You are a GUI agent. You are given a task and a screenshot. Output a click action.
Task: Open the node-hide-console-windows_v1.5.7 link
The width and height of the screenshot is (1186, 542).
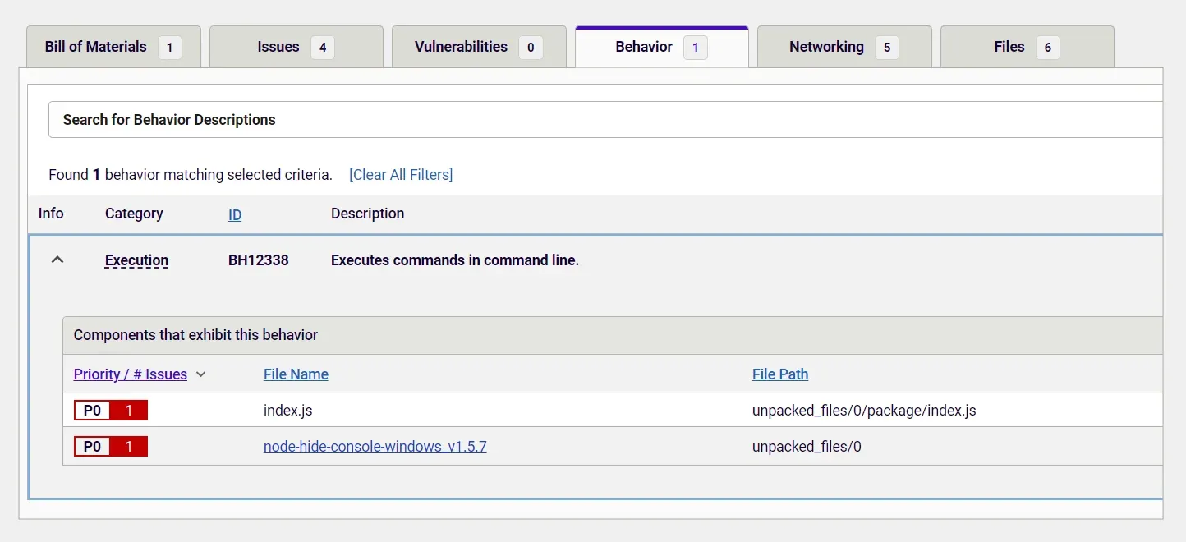click(x=375, y=447)
